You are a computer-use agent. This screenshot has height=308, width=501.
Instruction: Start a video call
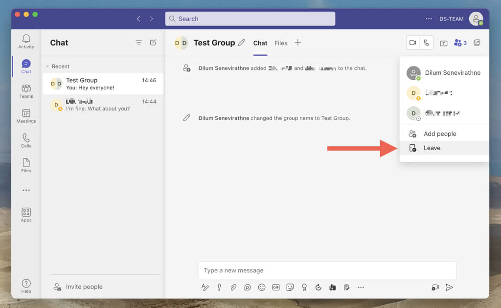click(413, 43)
